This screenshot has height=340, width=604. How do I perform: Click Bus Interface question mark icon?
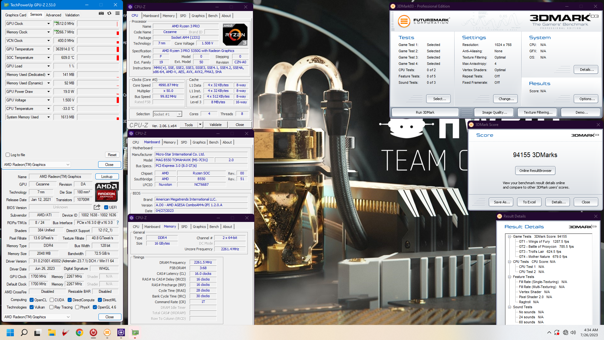click(118, 223)
